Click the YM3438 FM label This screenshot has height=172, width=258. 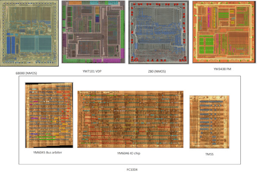coord(222,69)
